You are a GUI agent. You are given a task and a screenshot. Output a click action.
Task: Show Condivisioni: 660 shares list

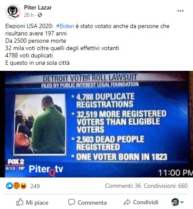pyautogui.click(x=166, y=186)
